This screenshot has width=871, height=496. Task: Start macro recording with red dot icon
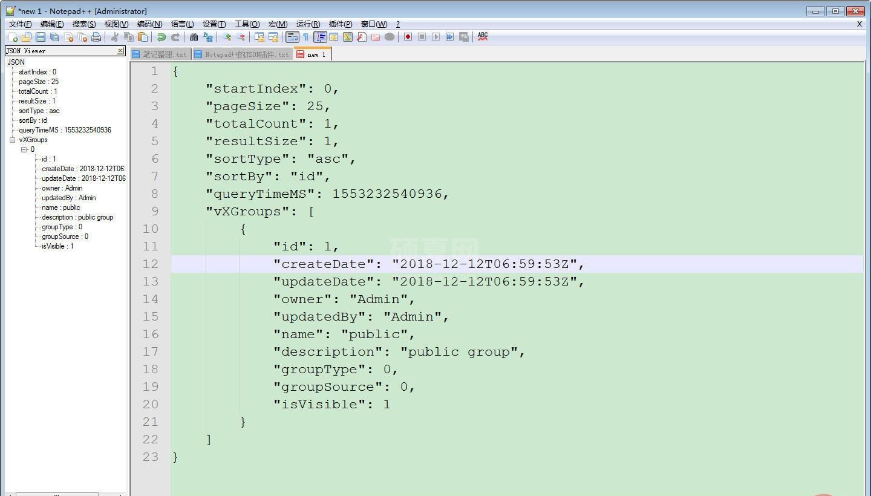[408, 37]
